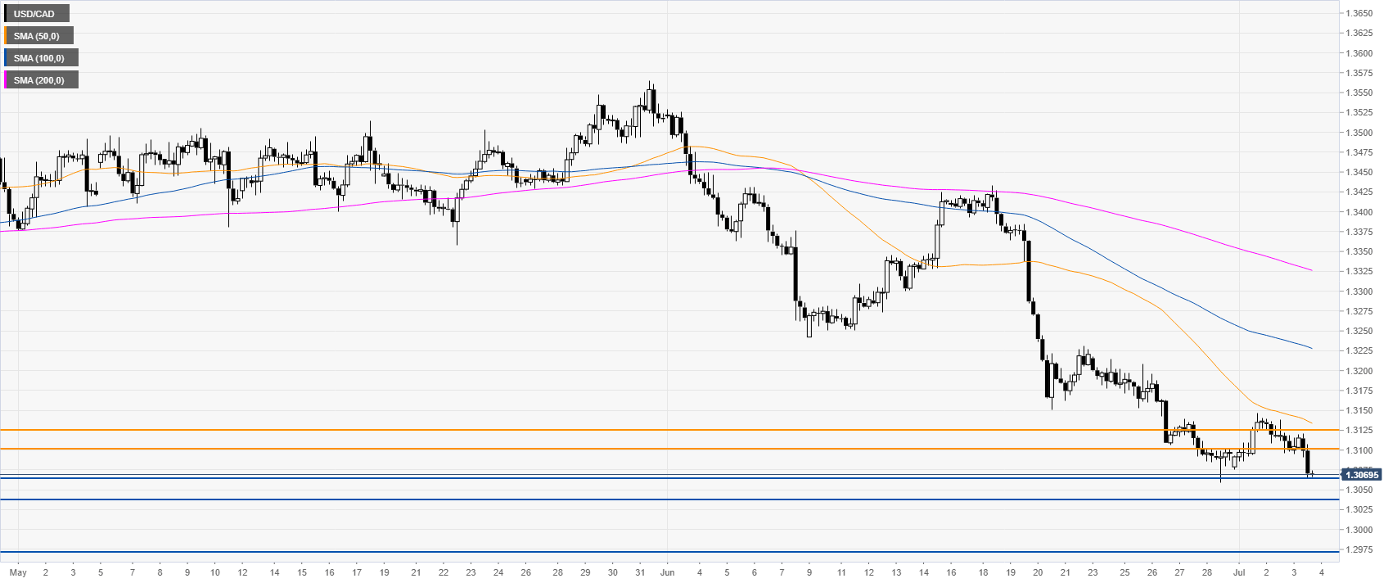The width and height of the screenshot is (1397, 583).
Task: Click the 1.3125 price axis label
Action: coord(1359,430)
